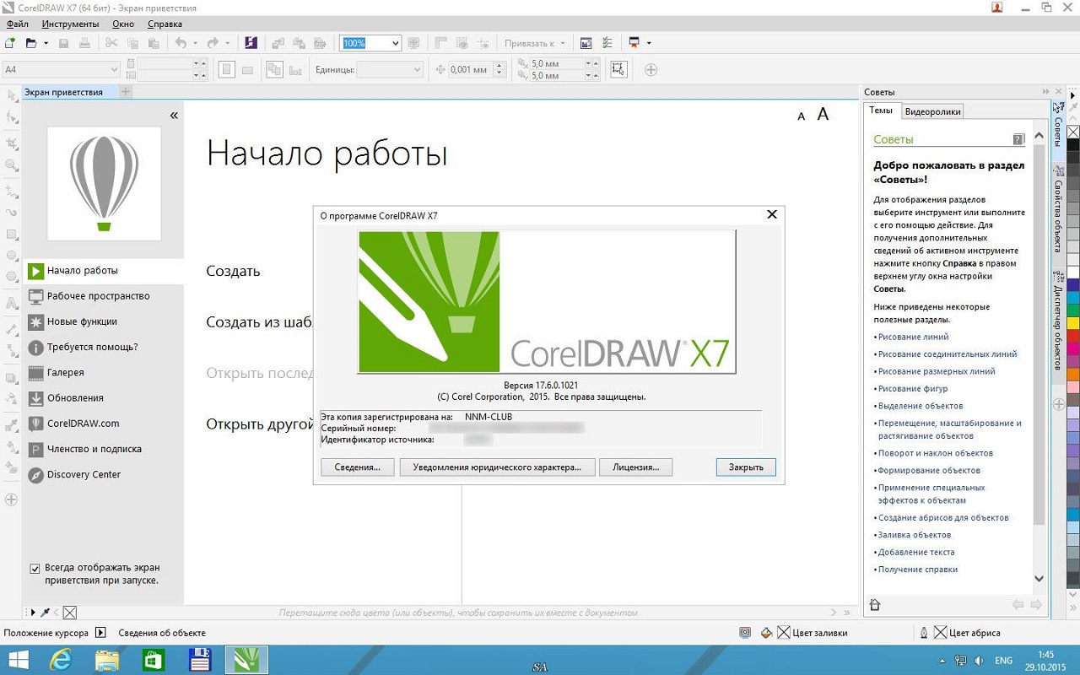Expand the A4 page size dropdown
Viewport: 1080px width, 675px height.
pyautogui.click(x=114, y=69)
